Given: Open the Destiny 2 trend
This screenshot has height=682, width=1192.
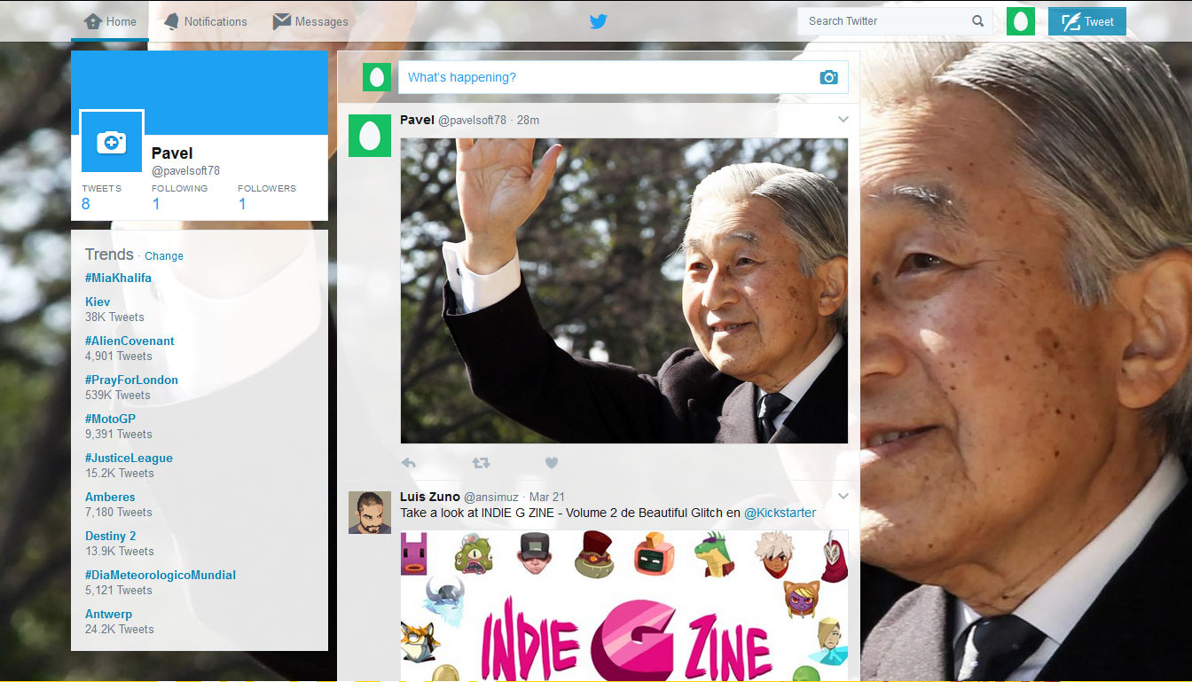Looking at the screenshot, I should pyautogui.click(x=111, y=536).
